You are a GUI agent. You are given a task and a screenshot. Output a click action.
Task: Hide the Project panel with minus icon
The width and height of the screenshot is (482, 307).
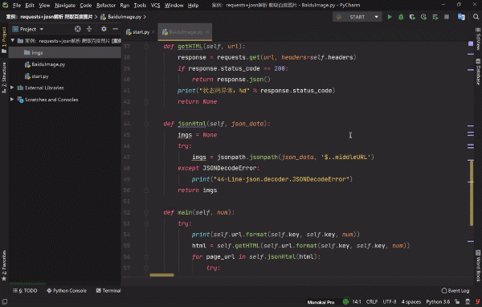tap(115, 29)
